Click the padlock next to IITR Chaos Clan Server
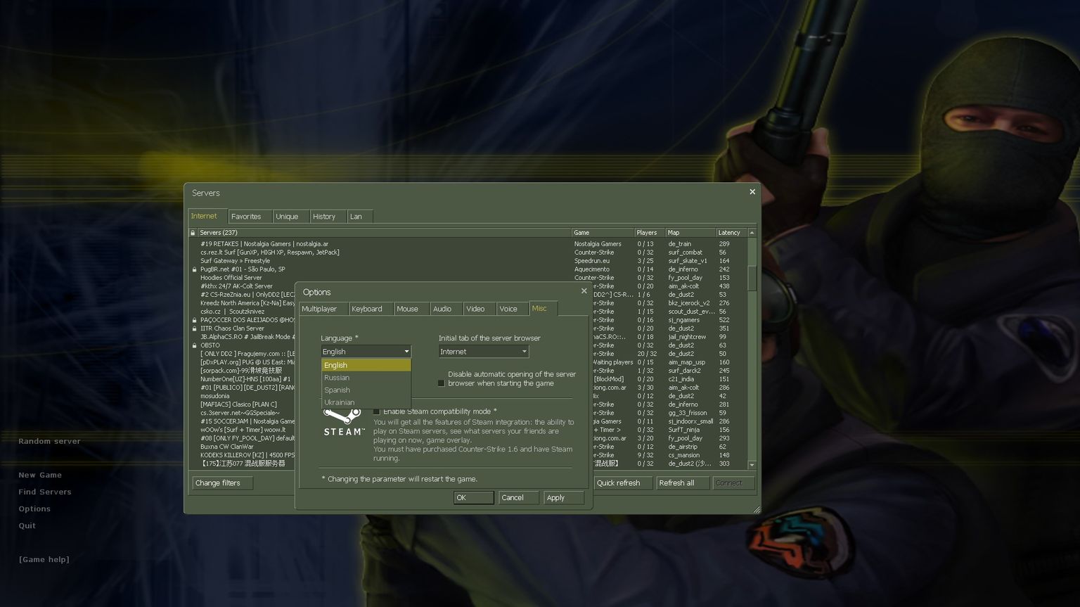The image size is (1080, 607). [x=193, y=328]
